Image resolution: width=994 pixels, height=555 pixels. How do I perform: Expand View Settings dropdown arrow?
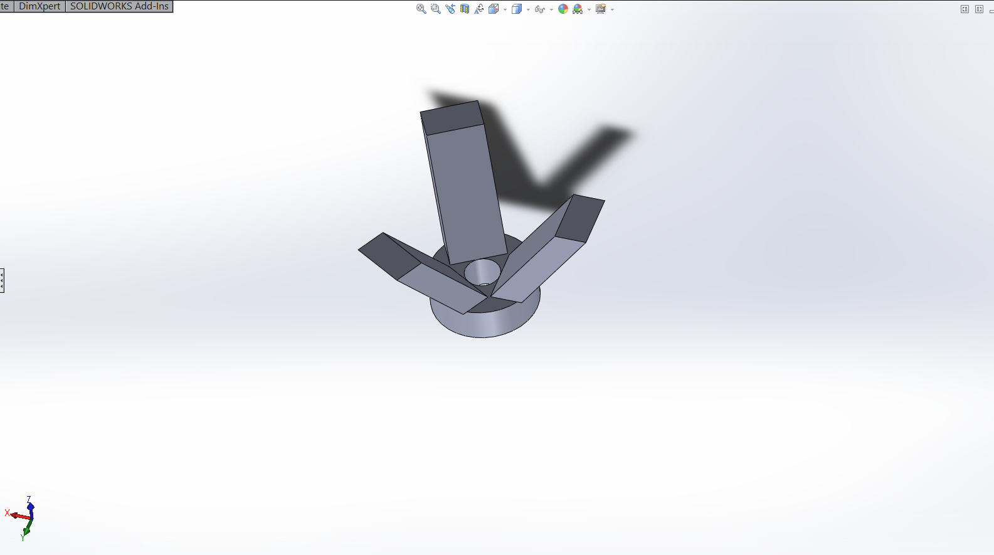pos(612,9)
